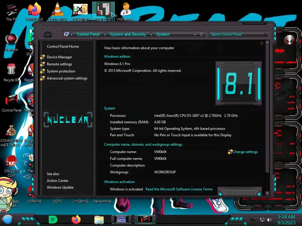Open the OOPS desktop shortcut
This screenshot has height=226, width=302.
coord(58,201)
